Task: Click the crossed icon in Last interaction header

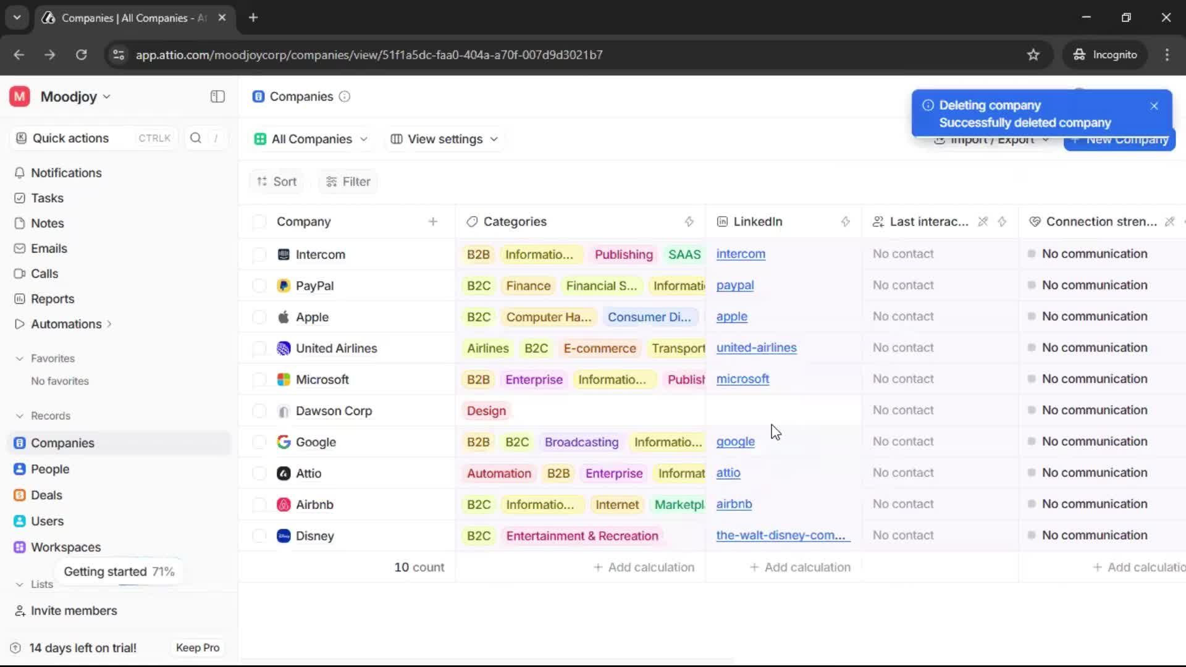Action: tap(983, 222)
